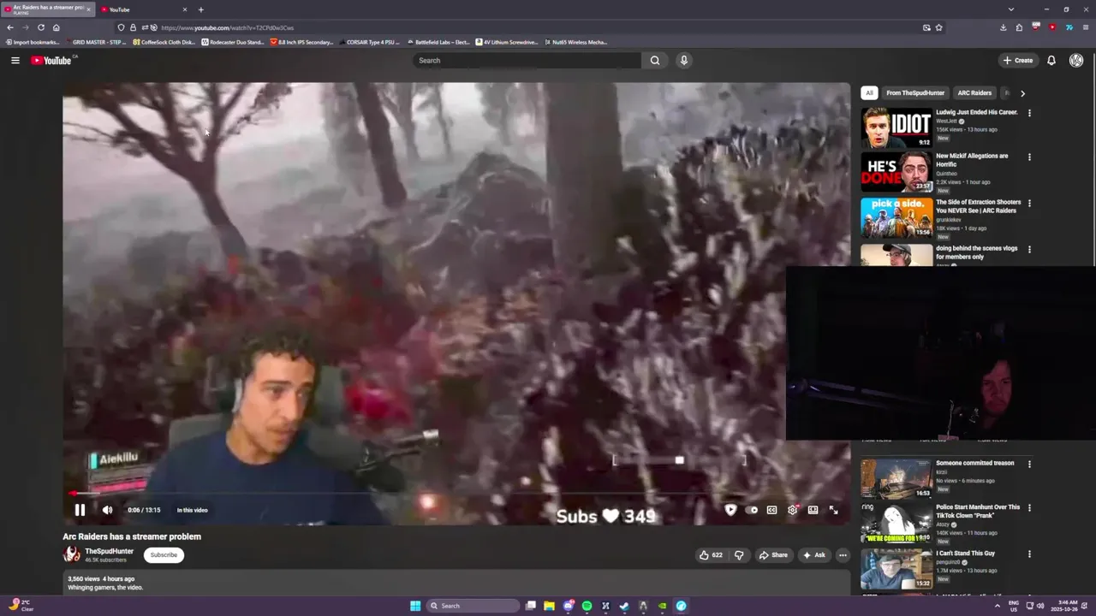
Task: Click the YouTube search input field
Action: pos(527,61)
